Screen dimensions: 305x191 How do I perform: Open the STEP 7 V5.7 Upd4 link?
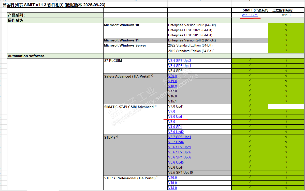(x=176, y=142)
